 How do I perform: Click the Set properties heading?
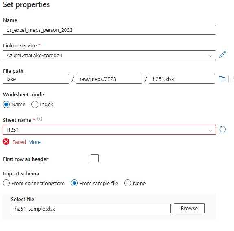tap(26, 4)
